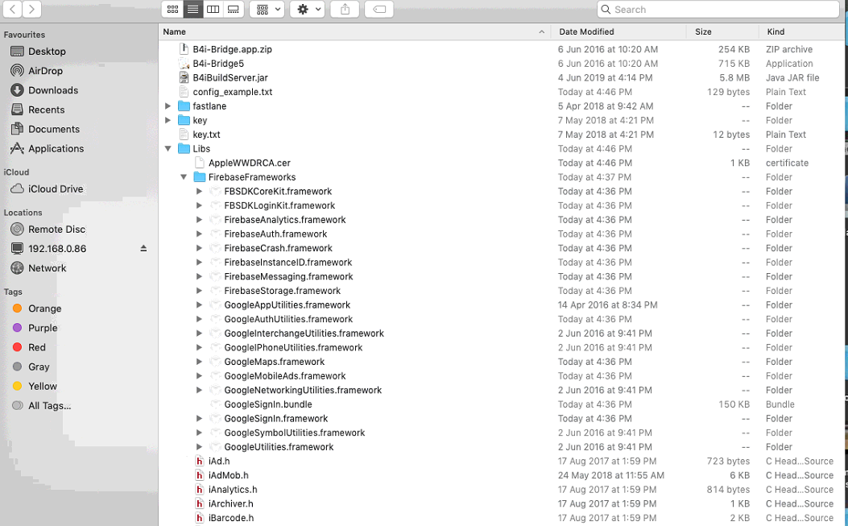Collapse the Libs folder
848x526 pixels.
tap(168, 149)
